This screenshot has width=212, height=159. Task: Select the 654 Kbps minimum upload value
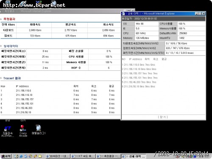point(109,36)
